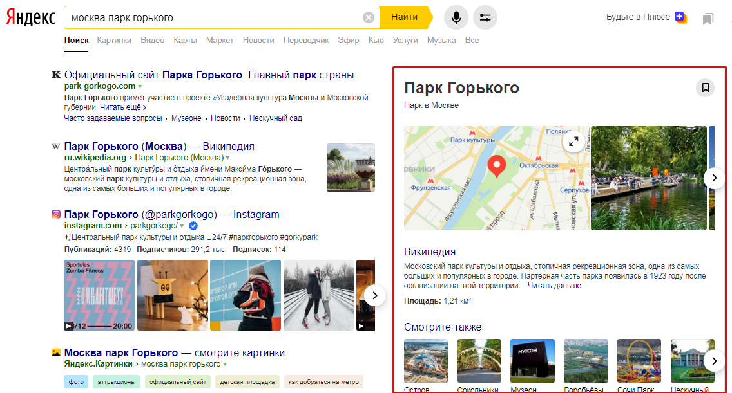Click the red location pin on the map
Screen dimensions: 732x393
497,167
